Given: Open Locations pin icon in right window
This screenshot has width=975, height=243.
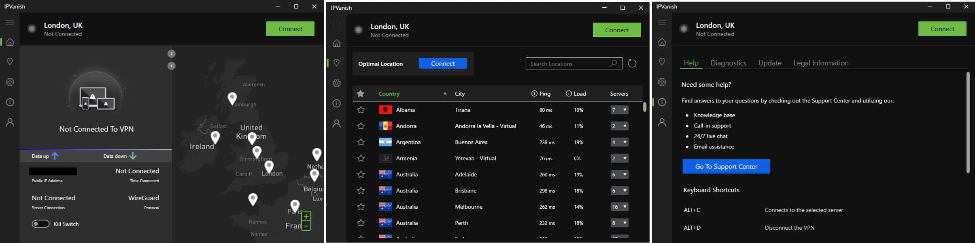Looking at the screenshot, I should click(x=662, y=62).
